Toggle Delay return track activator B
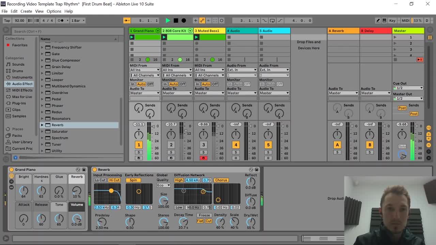The image size is (436, 245). click(370, 145)
